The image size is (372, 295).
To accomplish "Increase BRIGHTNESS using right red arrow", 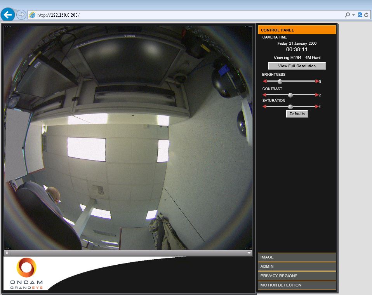I will pyautogui.click(x=317, y=82).
